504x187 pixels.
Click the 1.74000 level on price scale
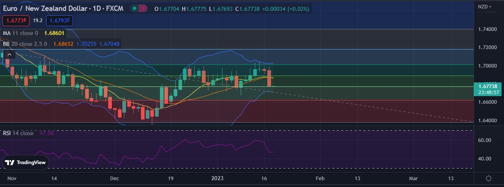487,29
